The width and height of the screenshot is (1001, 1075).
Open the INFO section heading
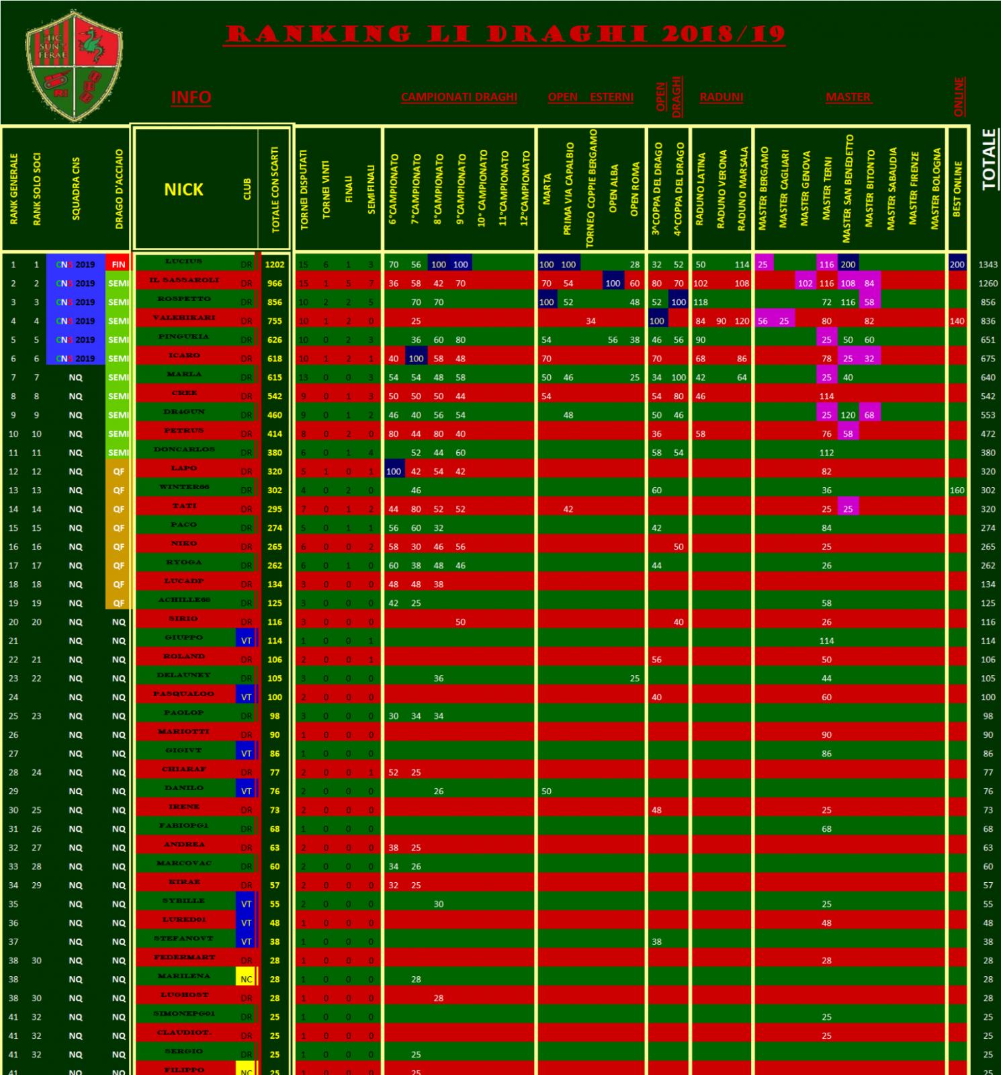(191, 97)
